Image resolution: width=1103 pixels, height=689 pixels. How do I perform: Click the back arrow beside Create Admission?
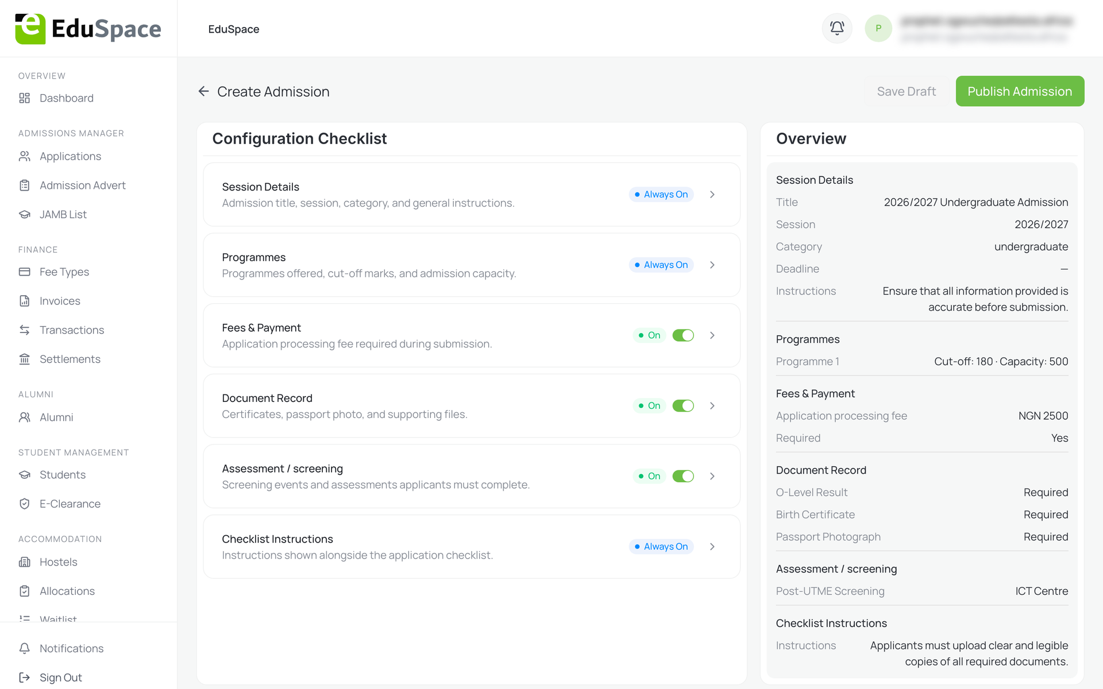[x=203, y=91]
